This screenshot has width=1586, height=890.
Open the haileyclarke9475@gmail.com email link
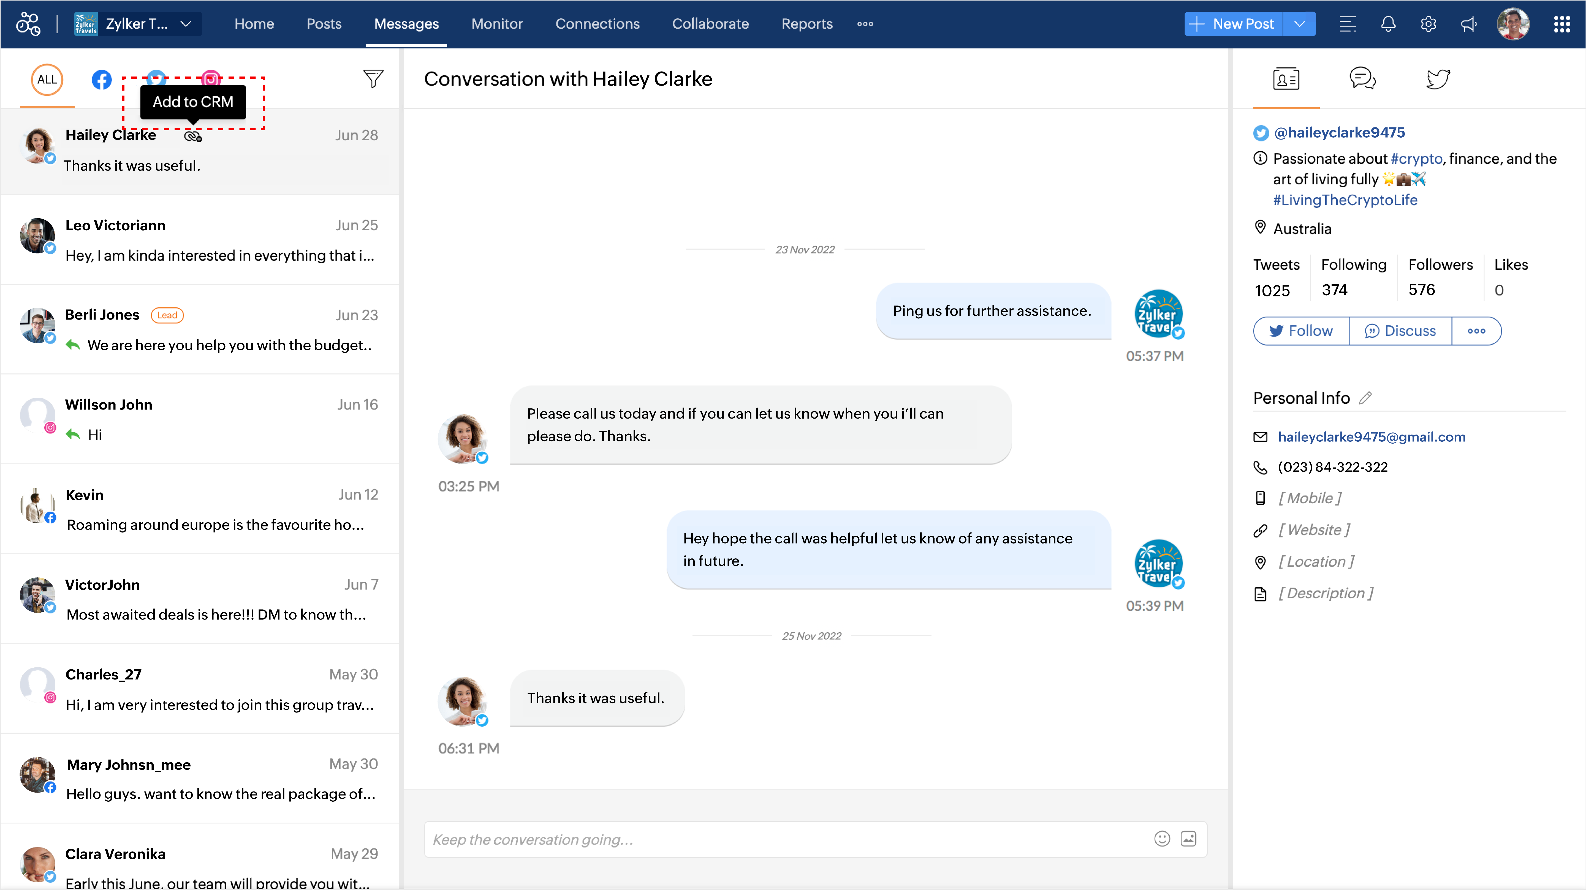(x=1371, y=436)
